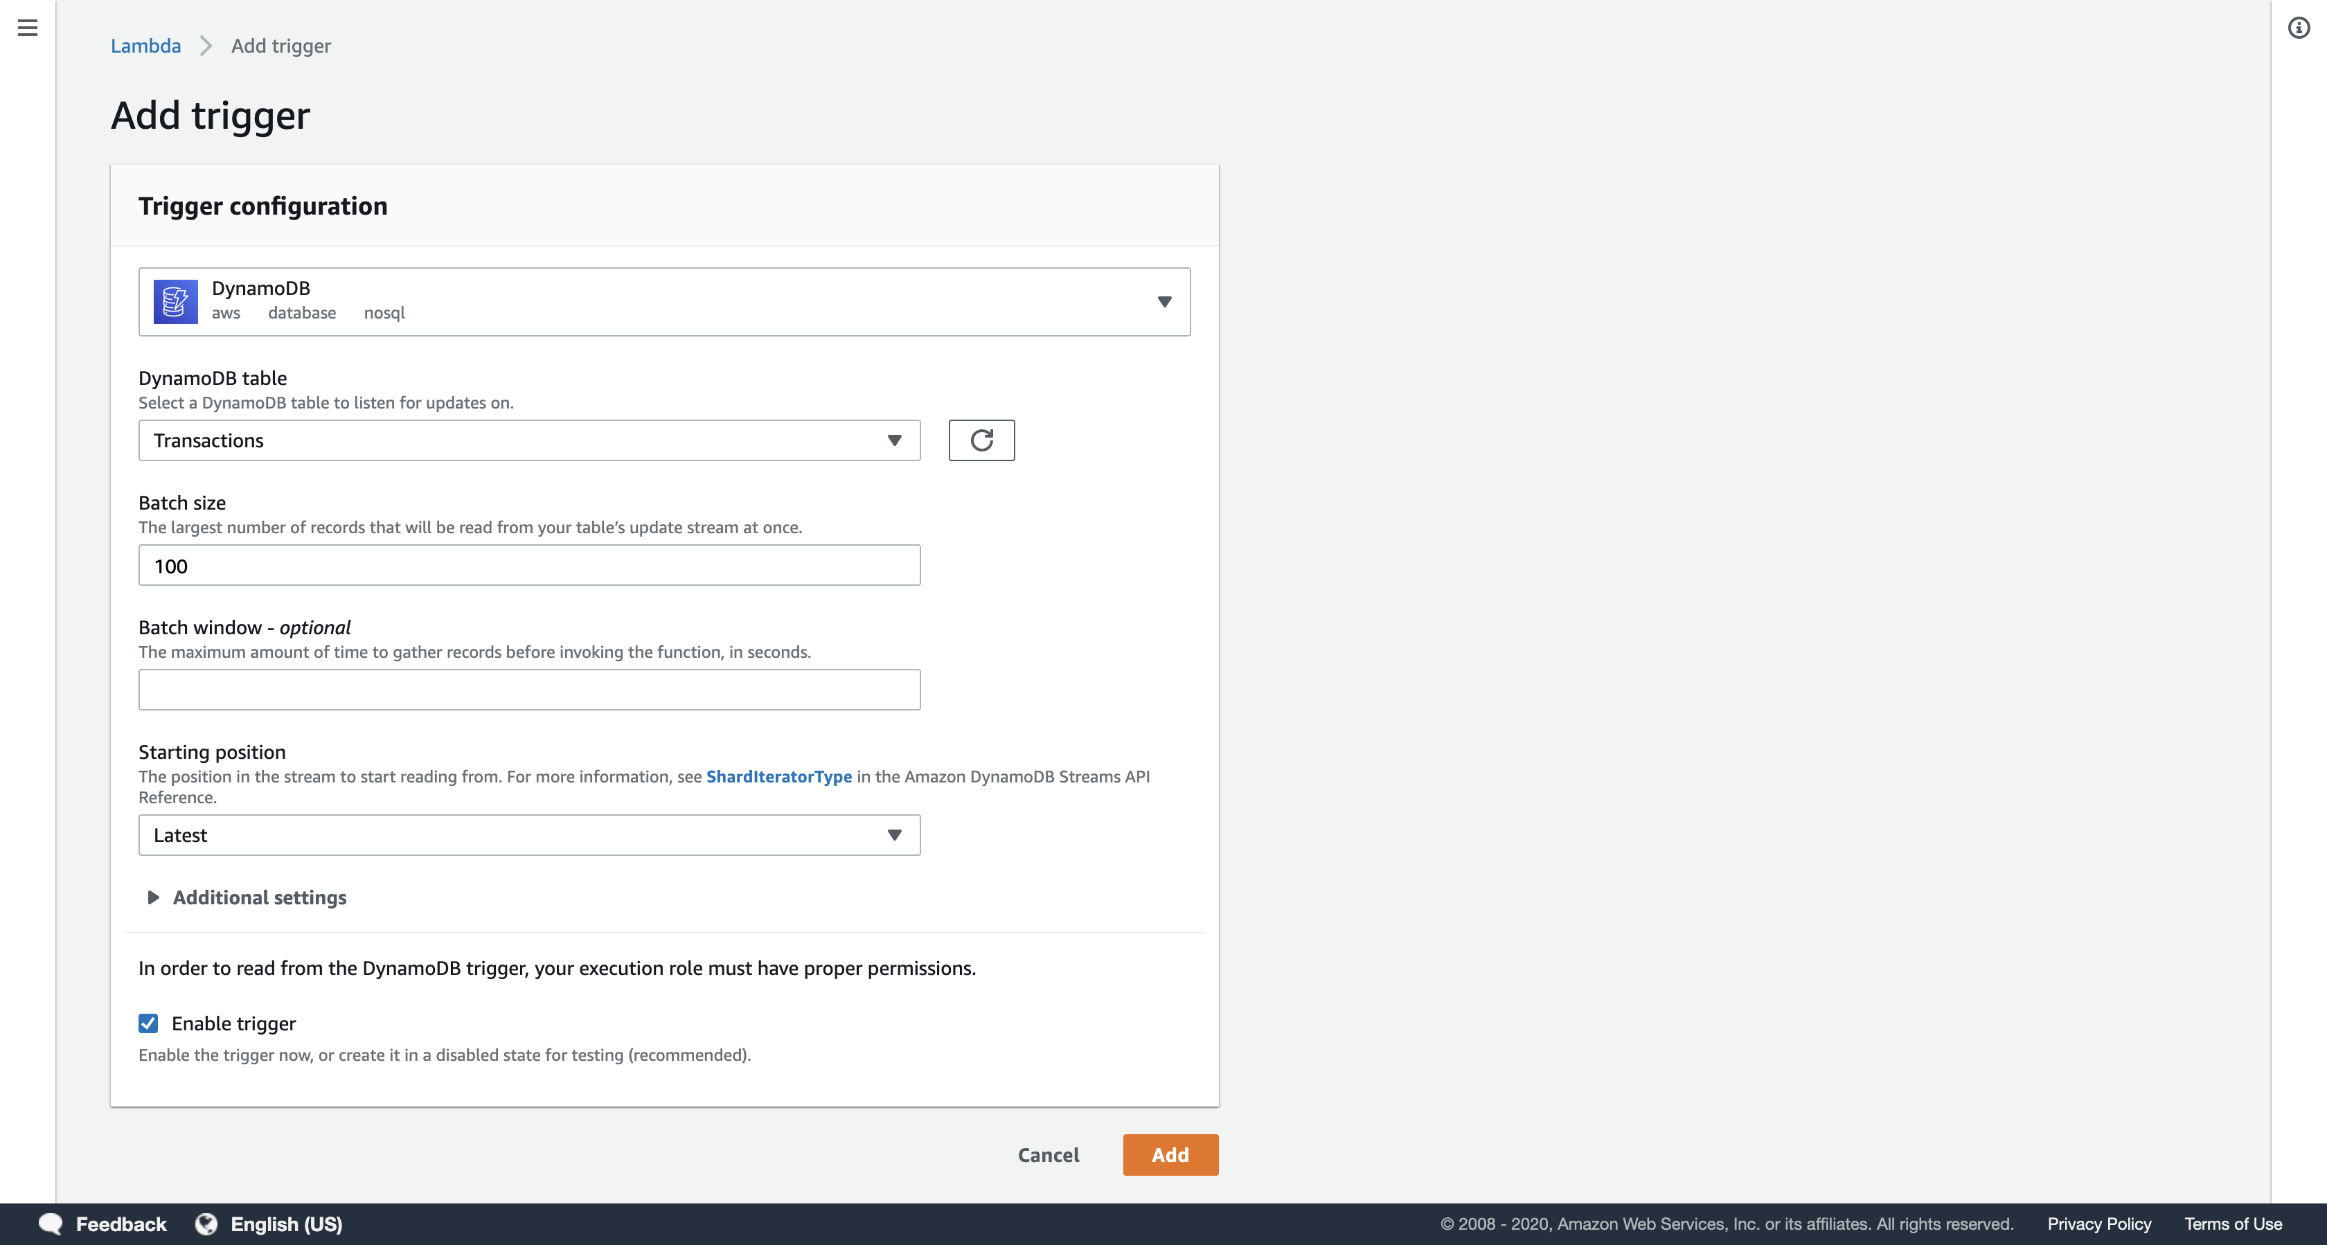Click the breadcrumb chevron separator
The image size is (2327, 1245).
pos(206,46)
